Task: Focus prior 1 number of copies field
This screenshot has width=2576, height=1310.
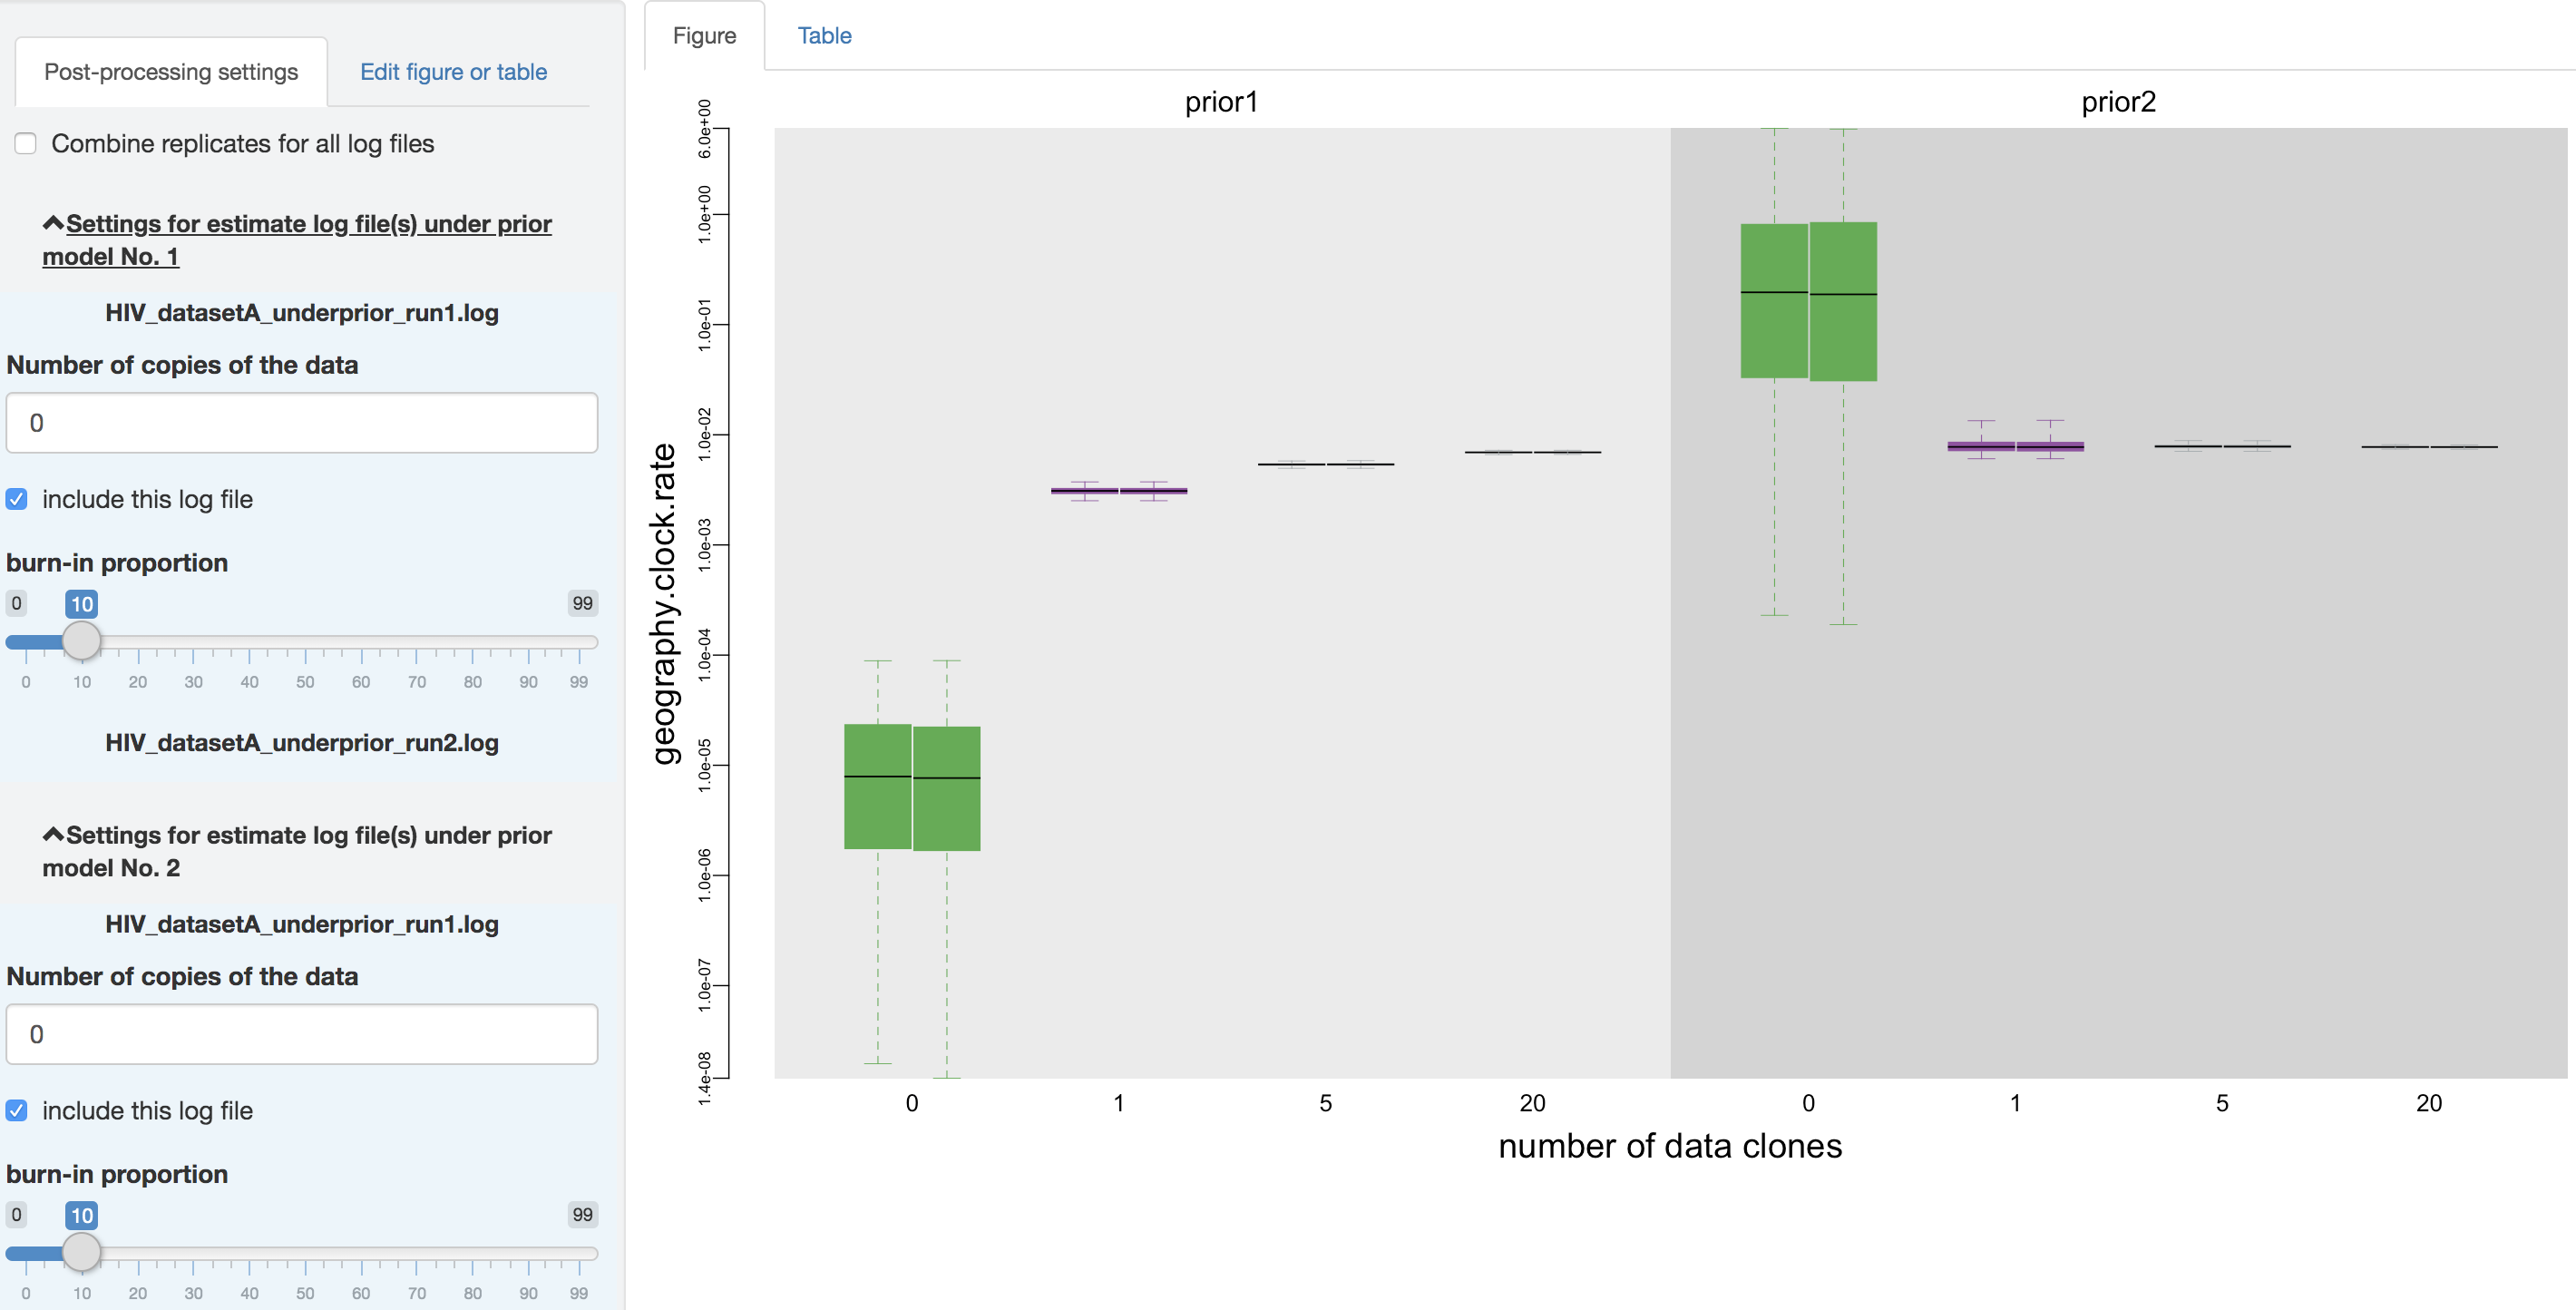Action: [302, 423]
